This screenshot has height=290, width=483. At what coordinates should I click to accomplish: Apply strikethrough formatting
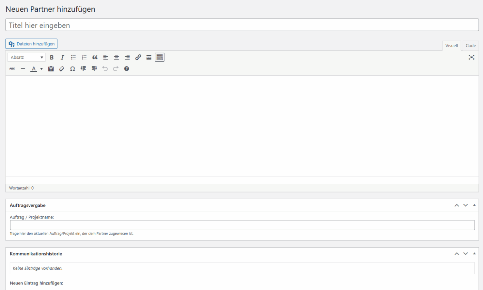[x=12, y=69]
